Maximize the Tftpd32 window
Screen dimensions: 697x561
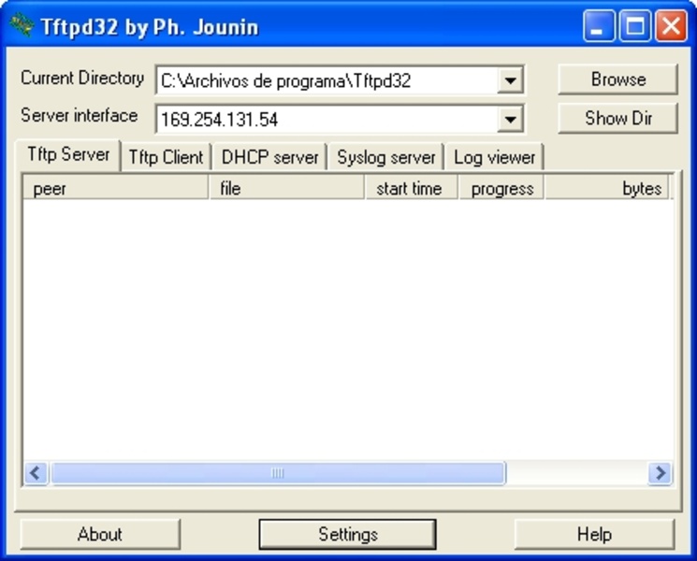coord(634,26)
